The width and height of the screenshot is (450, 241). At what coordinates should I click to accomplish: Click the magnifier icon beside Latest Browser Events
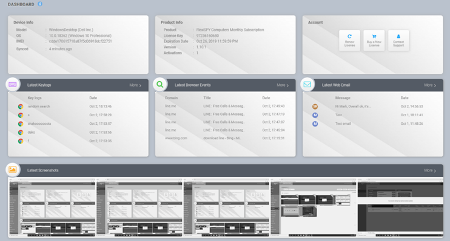tap(160, 85)
